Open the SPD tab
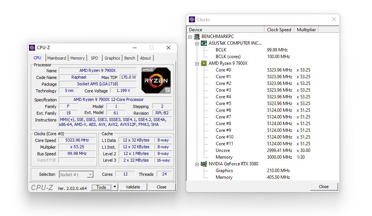This screenshot has height=216, width=372. click(x=94, y=58)
